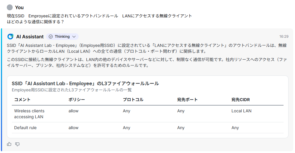The width and height of the screenshot is (295, 153).
Task: Click the コメント column header
Action: click(x=22, y=100)
